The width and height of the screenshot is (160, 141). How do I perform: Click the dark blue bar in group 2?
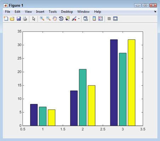click(x=74, y=108)
